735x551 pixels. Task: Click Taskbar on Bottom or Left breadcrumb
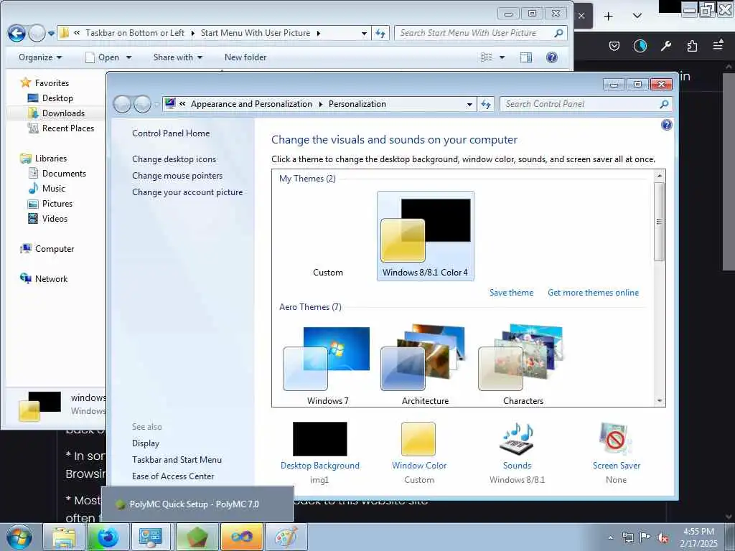pyautogui.click(x=135, y=33)
